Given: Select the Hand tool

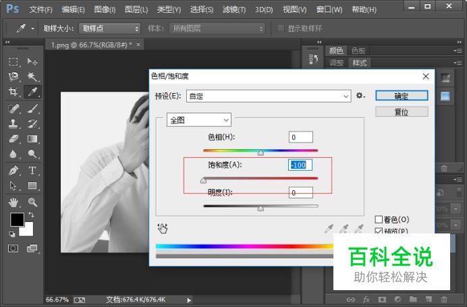Looking at the screenshot, I should 13,202.
